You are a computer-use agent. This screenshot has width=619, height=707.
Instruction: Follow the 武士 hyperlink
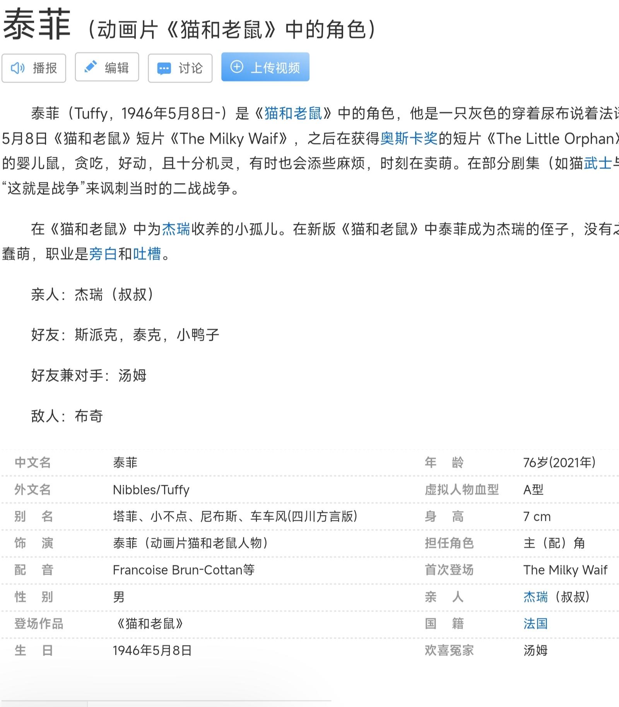click(x=598, y=163)
